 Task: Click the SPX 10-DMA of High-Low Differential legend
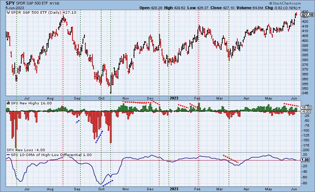coord(51,155)
